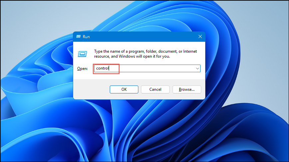289x162 pixels.
Task: Click the Run icon in title bar
Action: point(78,36)
